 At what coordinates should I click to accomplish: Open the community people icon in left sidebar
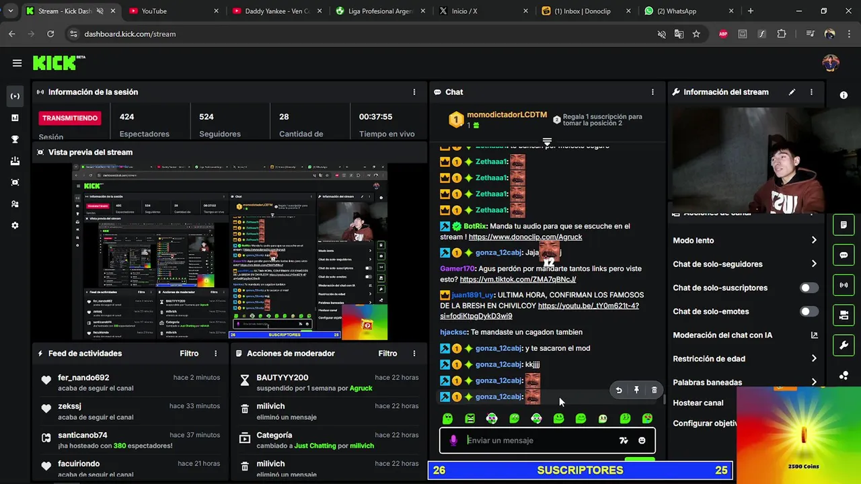[x=15, y=204]
